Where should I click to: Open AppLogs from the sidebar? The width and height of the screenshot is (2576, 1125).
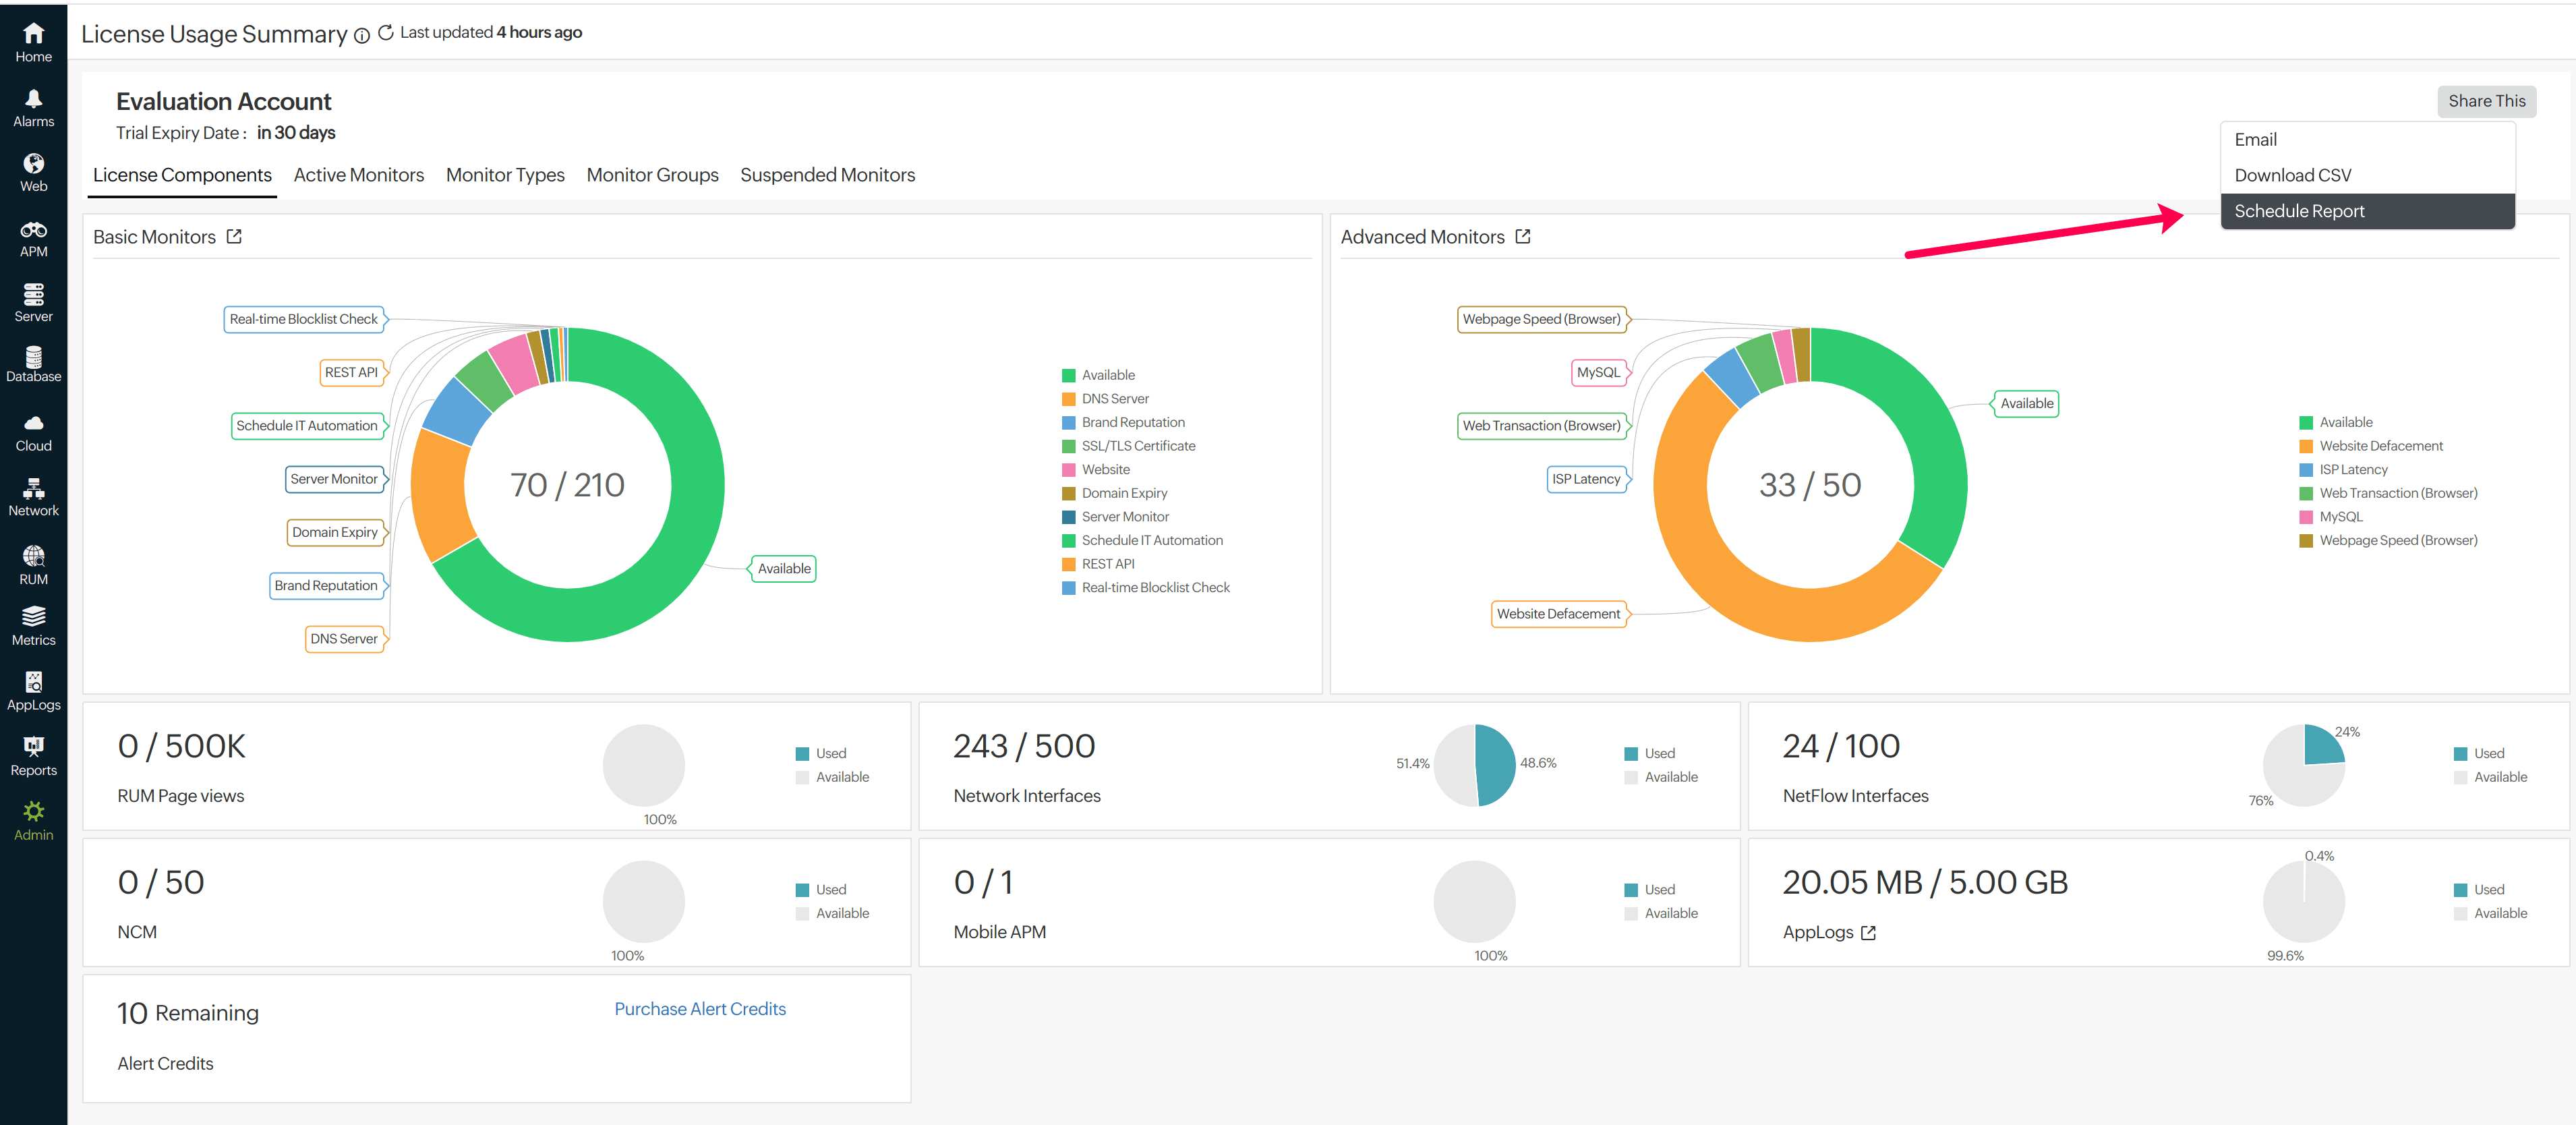(x=33, y=683)
